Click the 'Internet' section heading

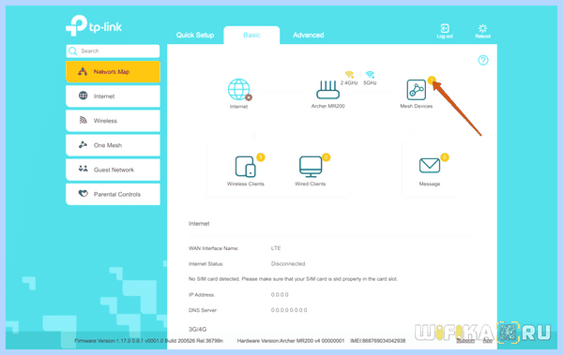click(x=199, y=224)
